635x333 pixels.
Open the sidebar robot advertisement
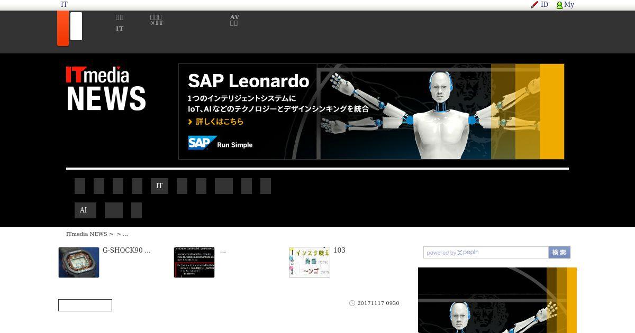click(x=497, y=300)
